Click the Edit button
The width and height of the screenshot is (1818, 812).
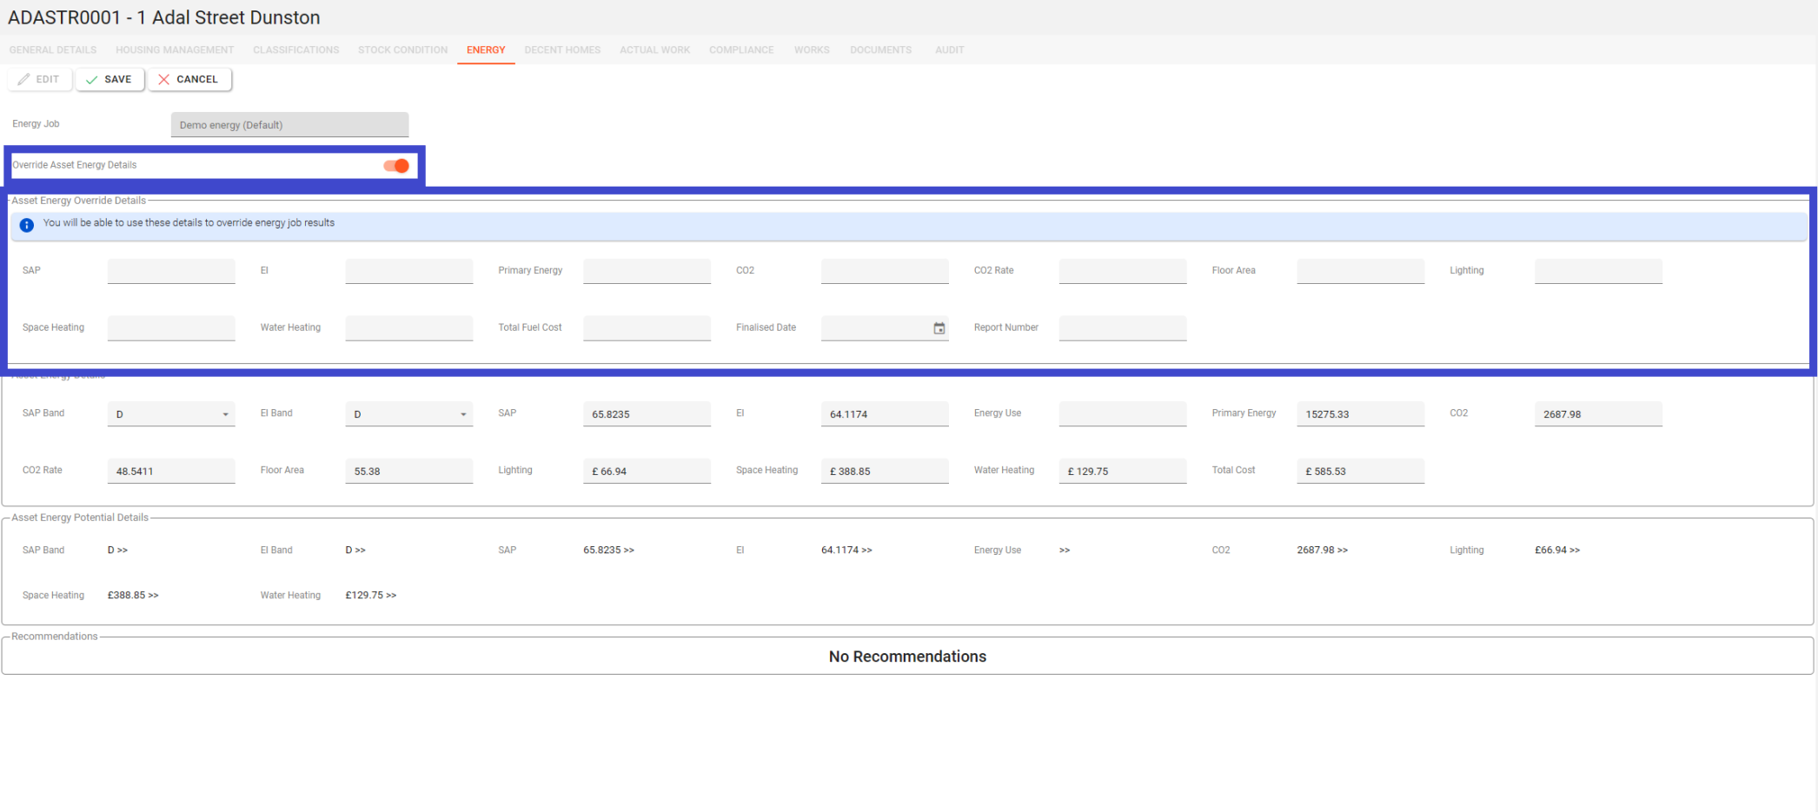click(39, 79)
